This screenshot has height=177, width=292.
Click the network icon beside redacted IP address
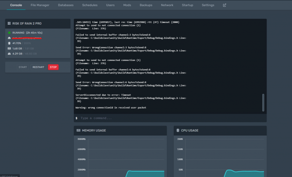(9, 38)
